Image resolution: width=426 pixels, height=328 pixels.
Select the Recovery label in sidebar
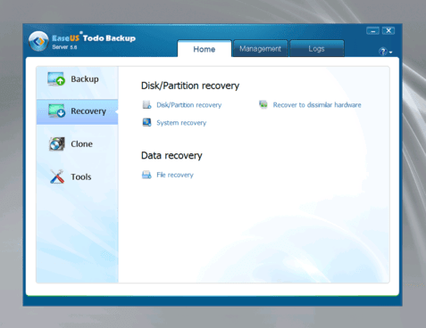(x=88, y=111)
